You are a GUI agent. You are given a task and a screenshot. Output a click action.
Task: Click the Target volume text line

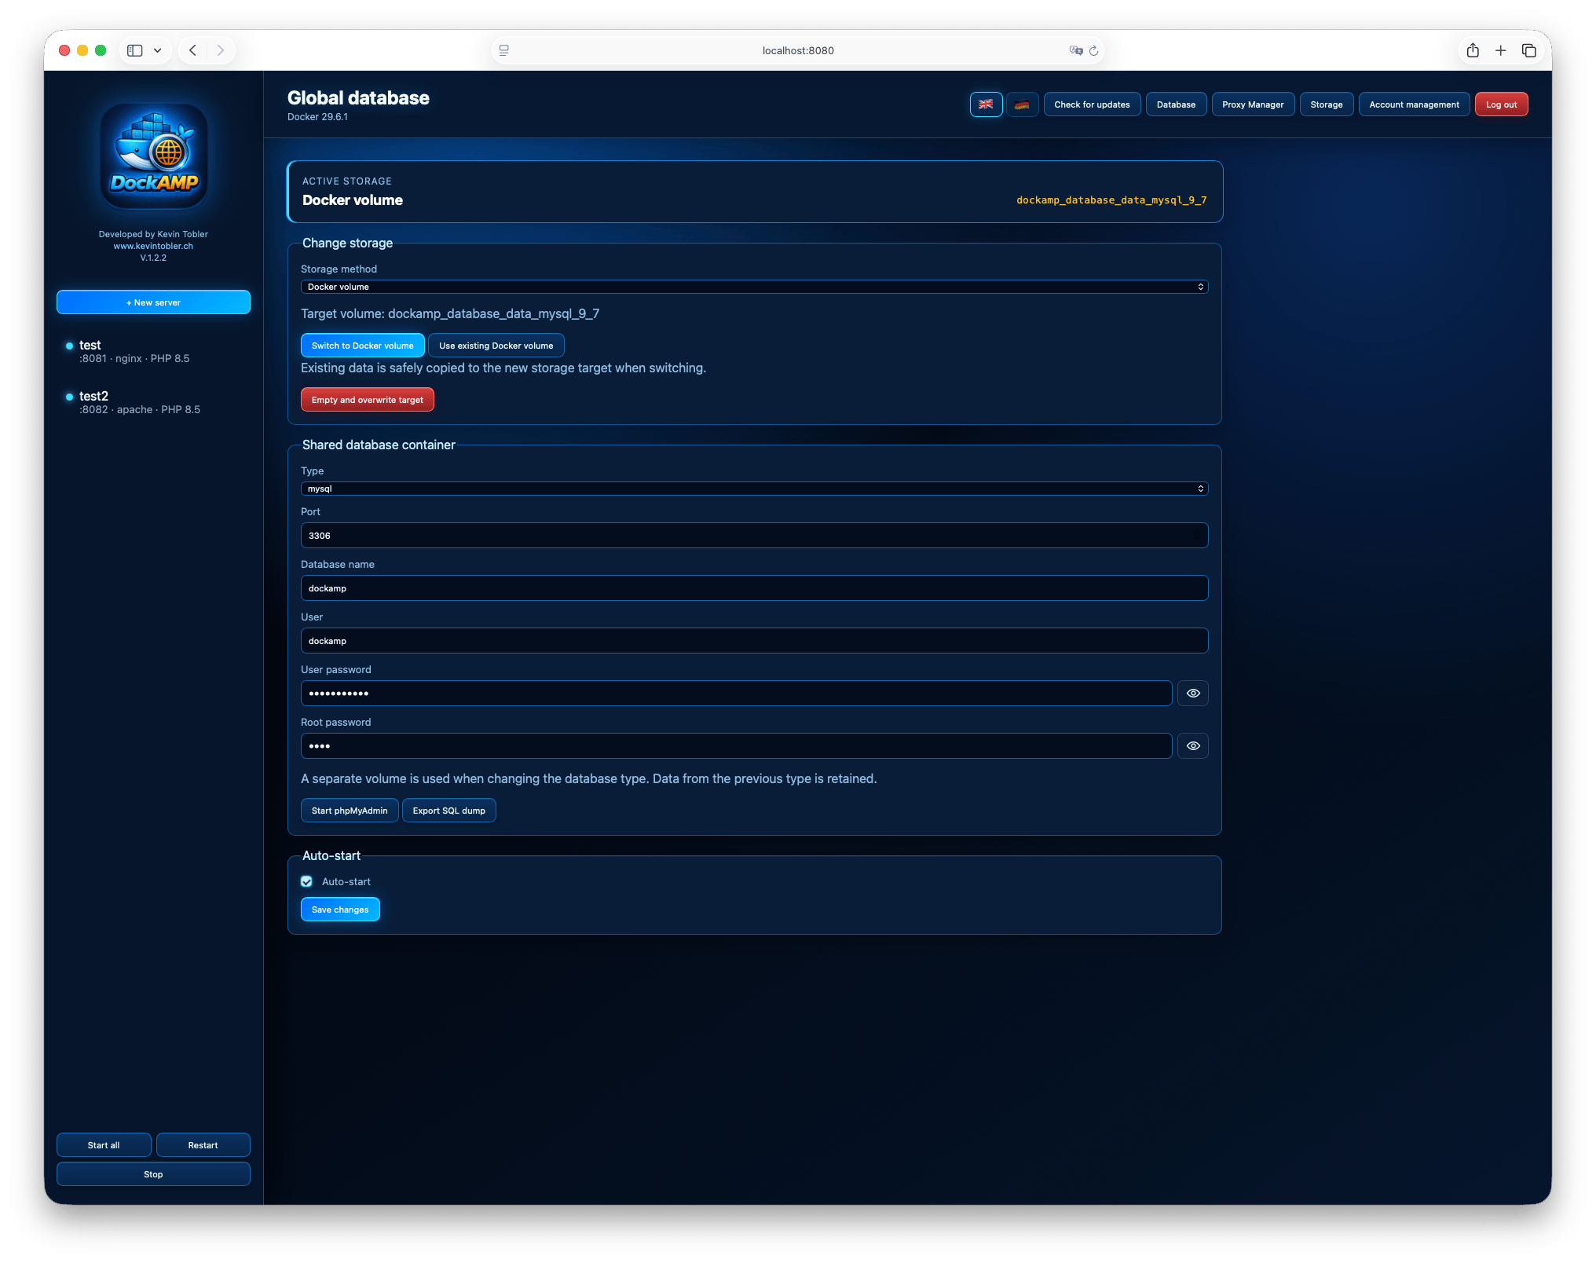point(450,314)
